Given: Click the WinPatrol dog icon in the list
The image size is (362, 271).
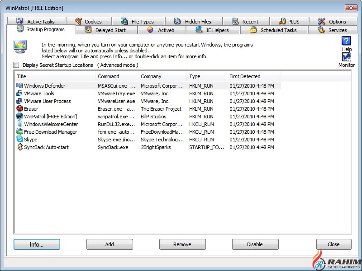Looking at the screenshot, I should pyautogui.click(x=19, y=116).
